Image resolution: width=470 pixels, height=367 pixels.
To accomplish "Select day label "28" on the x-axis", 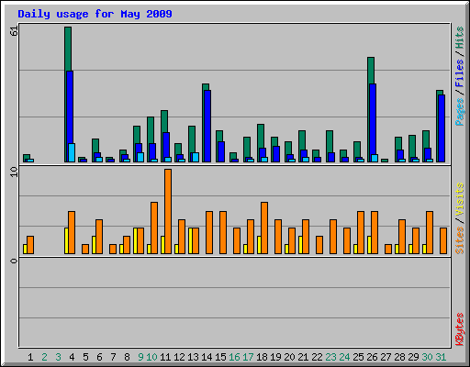I will pos(399,357).
